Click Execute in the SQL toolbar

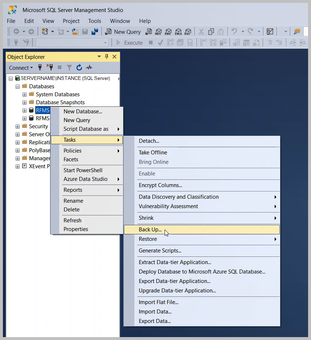(x=129, y=43)
